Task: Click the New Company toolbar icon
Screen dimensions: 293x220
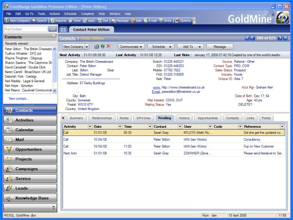Action: (x=18, y=21)
